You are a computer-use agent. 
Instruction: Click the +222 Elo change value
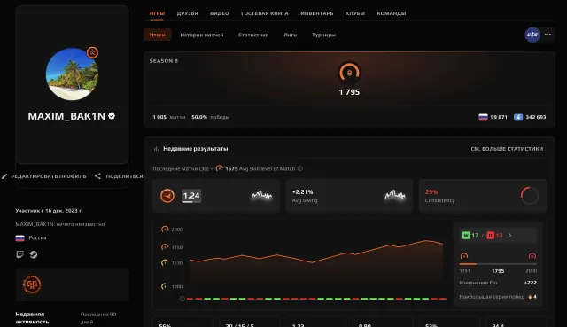tap(531, 283)
